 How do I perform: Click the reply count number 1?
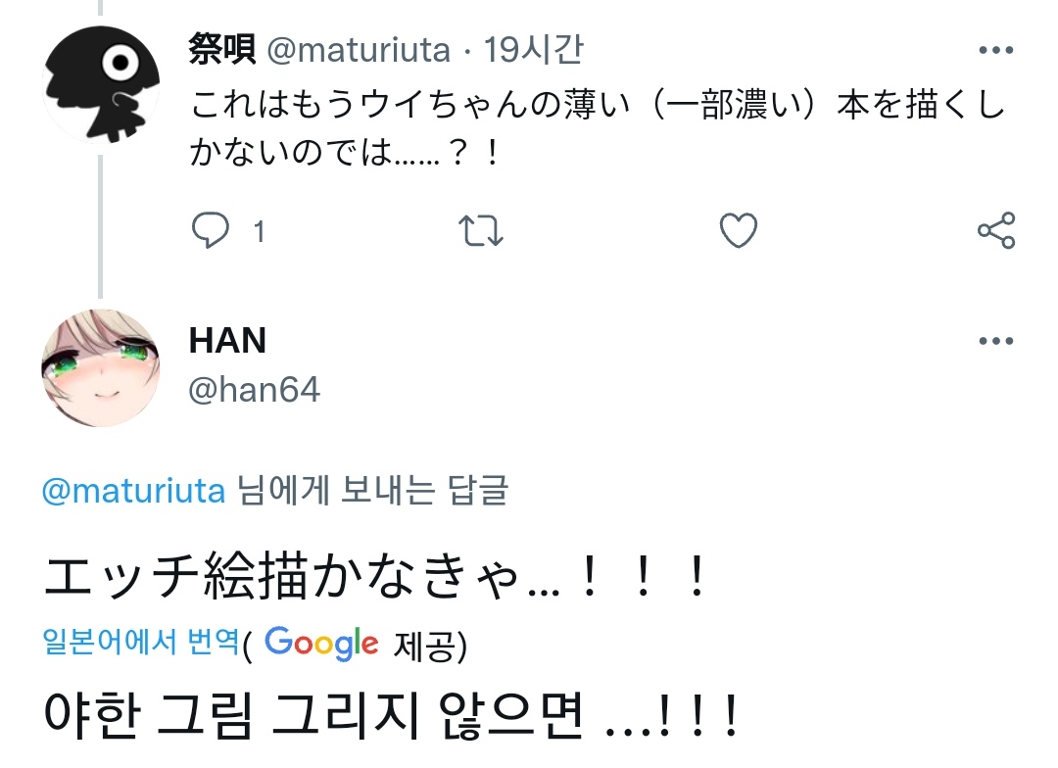[x=259, y=232]
